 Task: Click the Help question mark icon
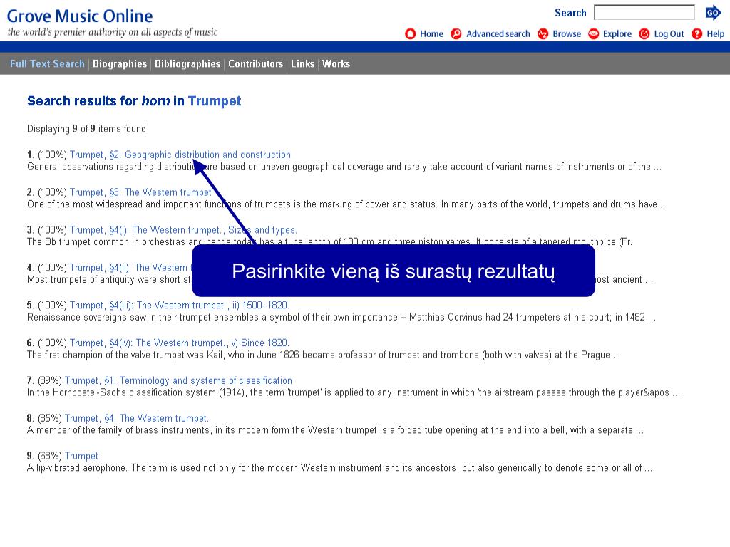(697, 34)
